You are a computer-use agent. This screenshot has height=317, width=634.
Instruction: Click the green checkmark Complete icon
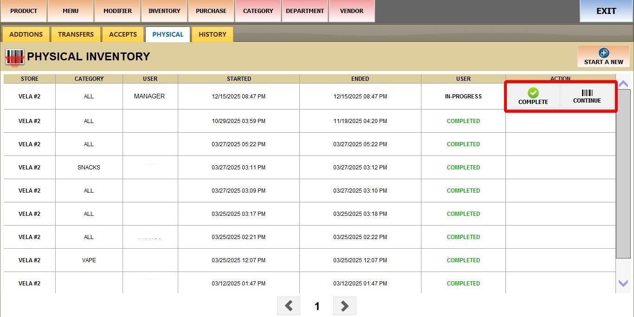click(533, 93)
